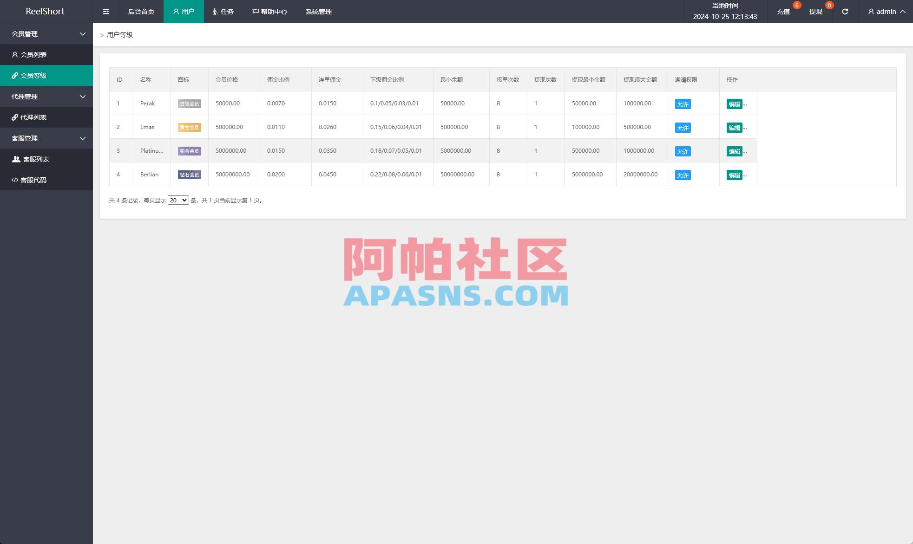
Task: Toggle 允许 invite permission for Emas row
Action: coord(682,127)
